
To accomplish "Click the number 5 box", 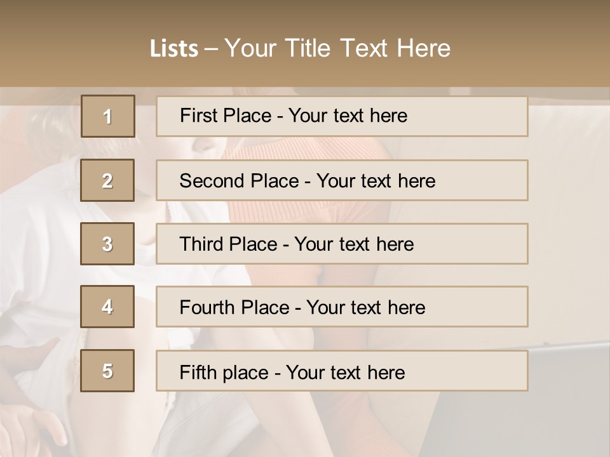I will point(107,370).
